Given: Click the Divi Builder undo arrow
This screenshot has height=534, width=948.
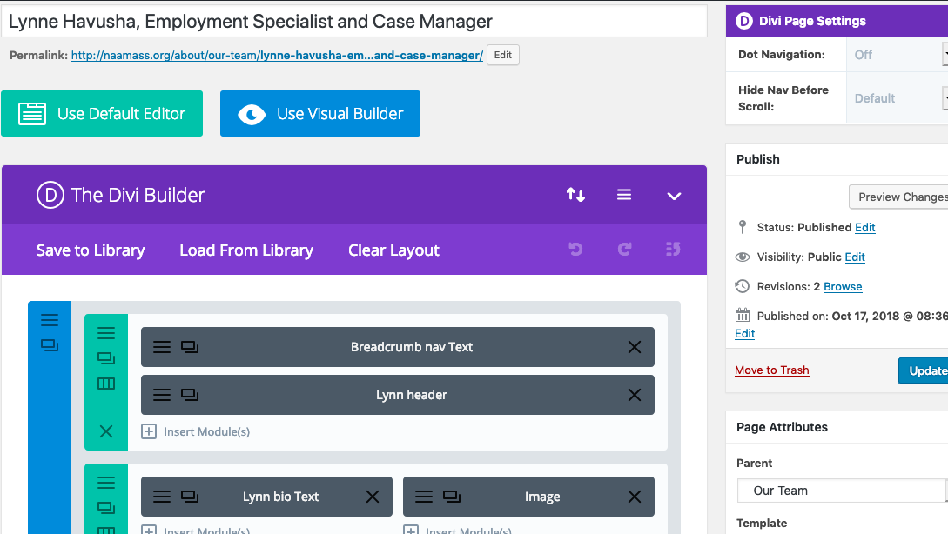Looking at the screenshot, I should (575, 249).
